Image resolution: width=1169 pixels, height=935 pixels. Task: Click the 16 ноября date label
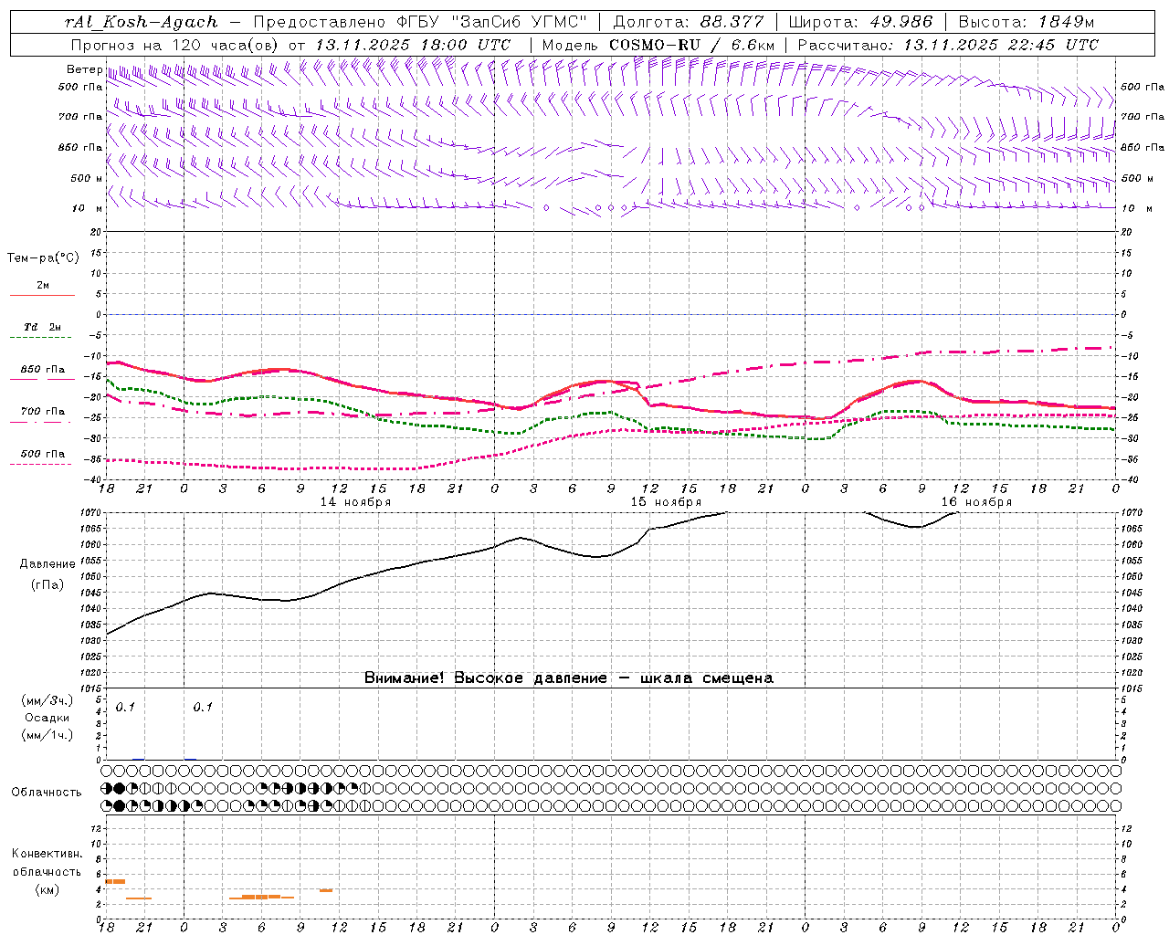click(x=976, y=502)
